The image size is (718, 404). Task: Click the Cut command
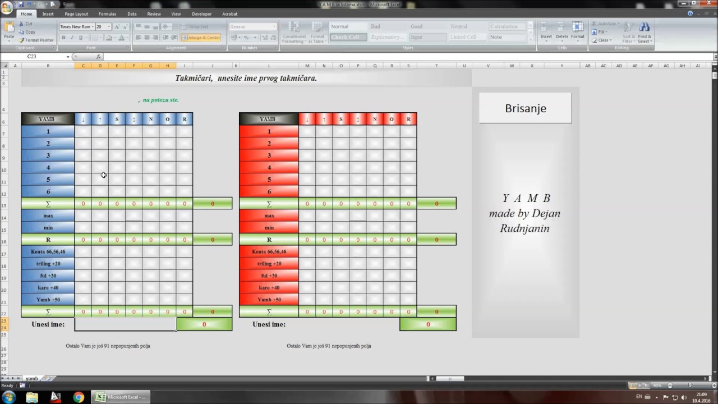[x=26, y=24]
